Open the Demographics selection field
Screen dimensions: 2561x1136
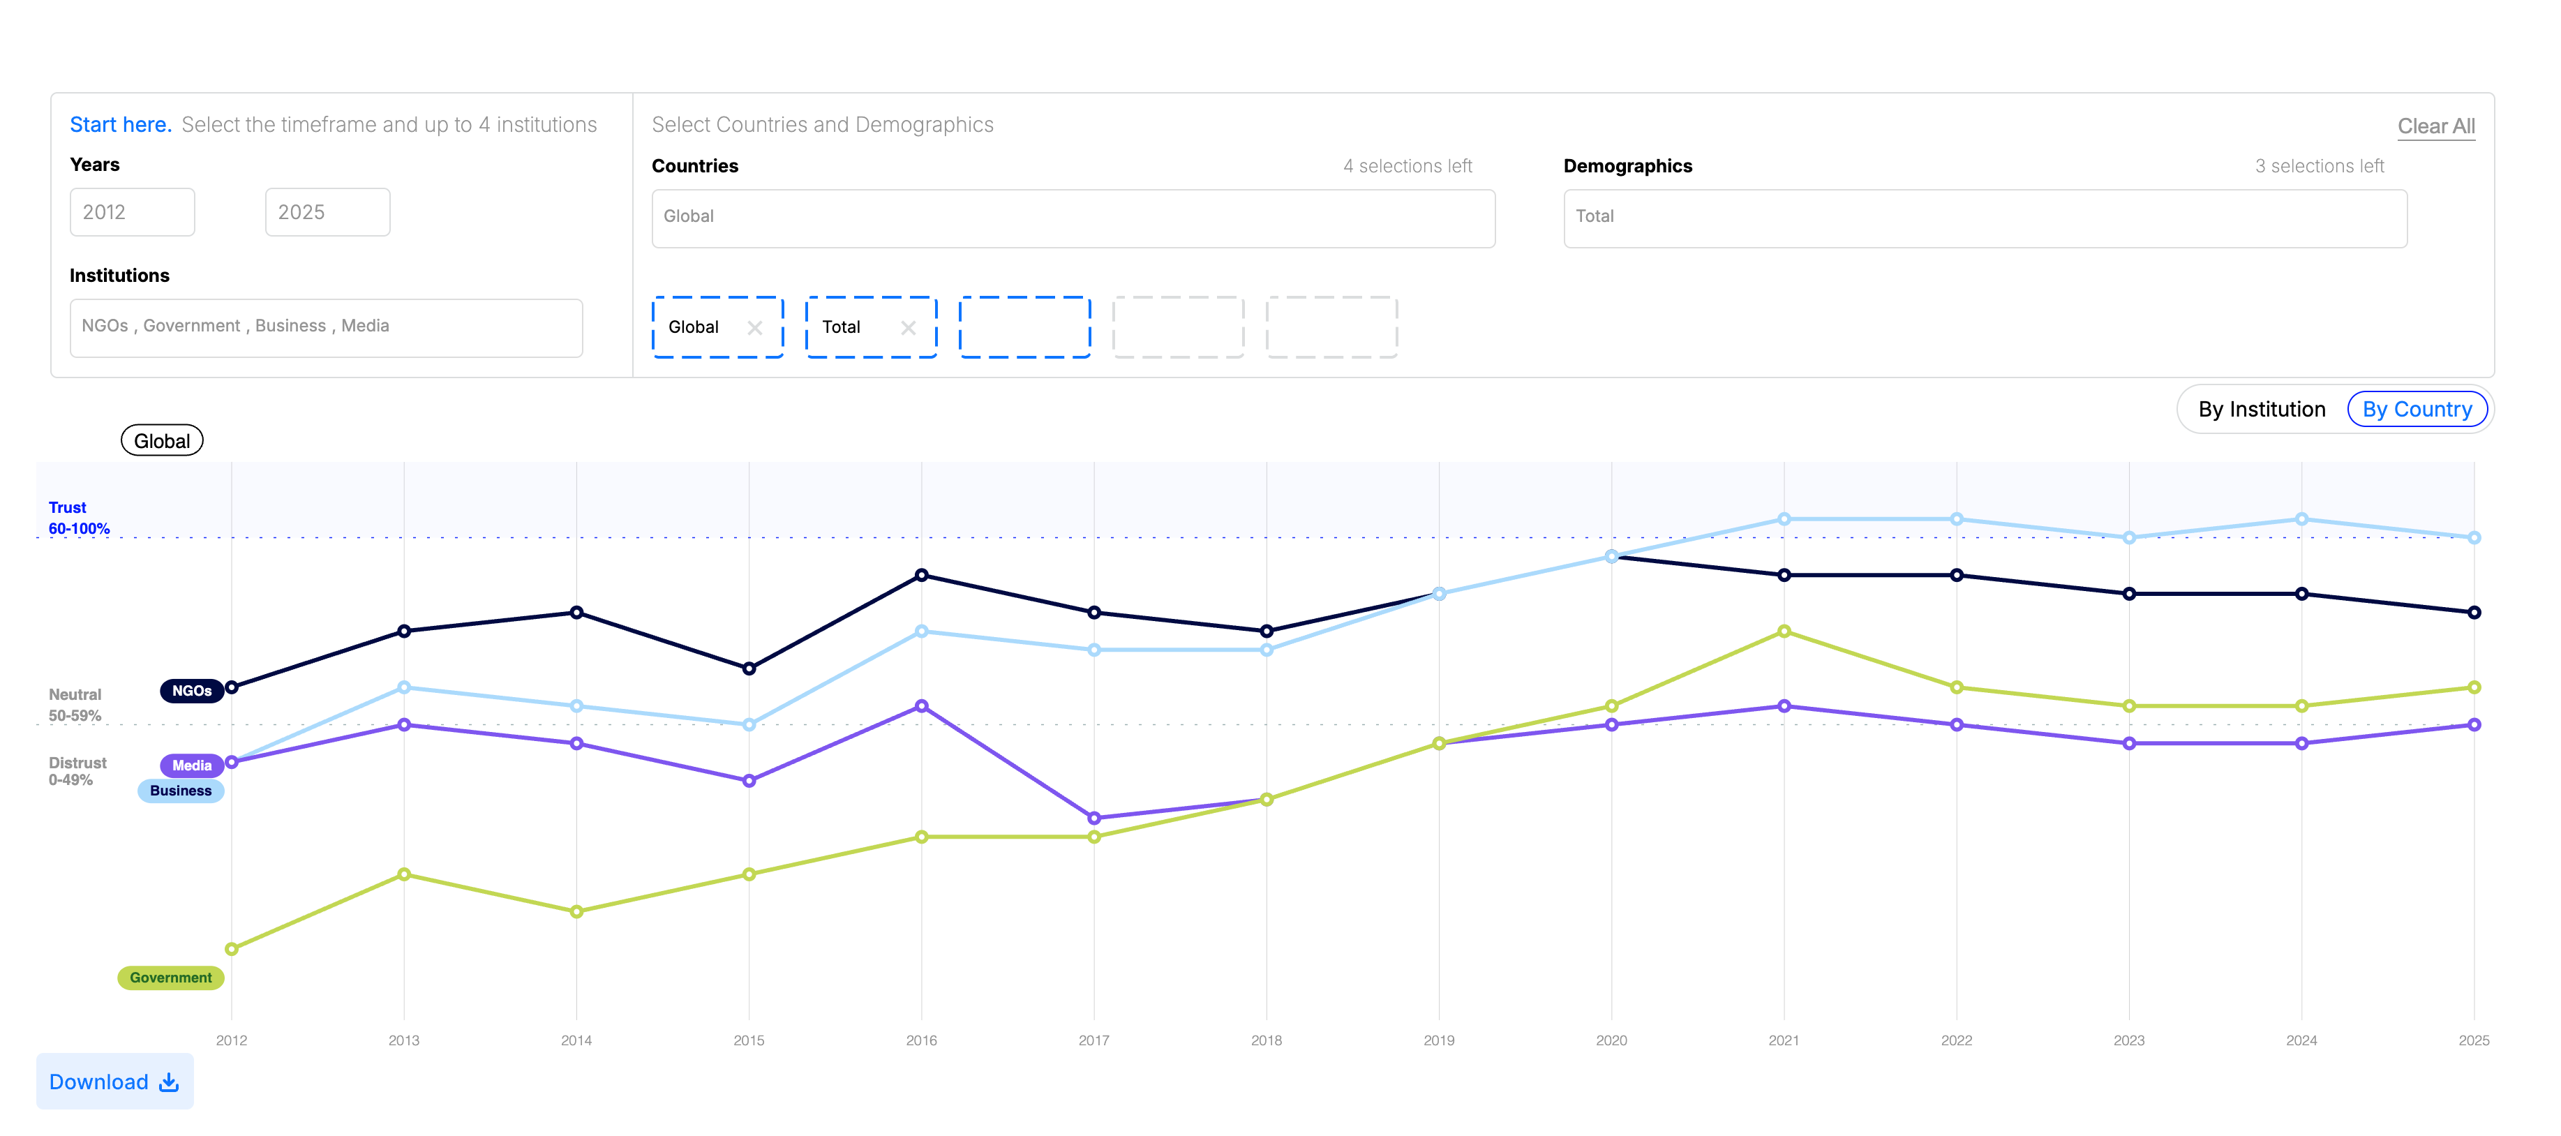click(x=1985, y=218)
